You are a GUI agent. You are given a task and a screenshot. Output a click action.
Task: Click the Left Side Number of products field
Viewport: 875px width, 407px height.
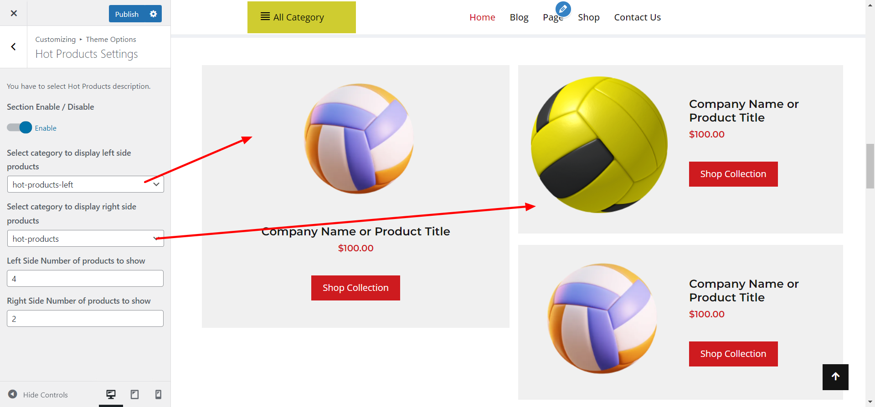(x=85, y=279)
